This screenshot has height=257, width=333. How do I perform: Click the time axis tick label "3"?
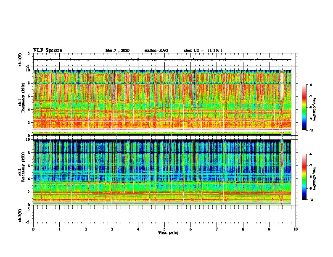point(112,229)
